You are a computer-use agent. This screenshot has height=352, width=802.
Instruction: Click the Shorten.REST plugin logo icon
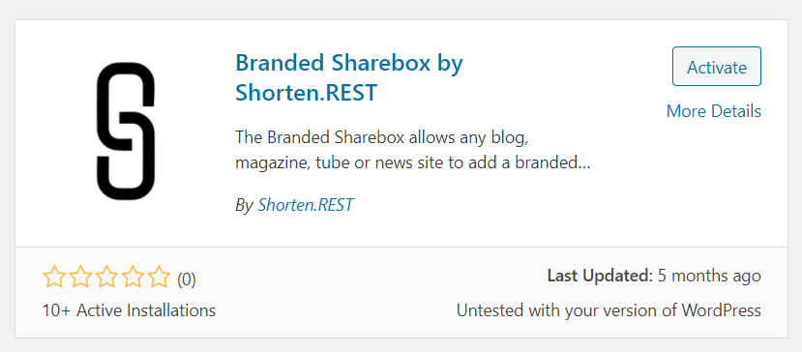126,132
